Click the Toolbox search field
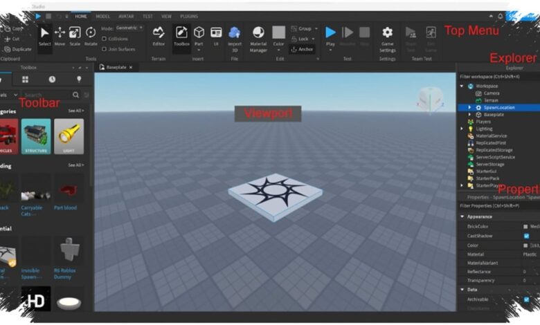Screen dimensions: 540x325 47,95
